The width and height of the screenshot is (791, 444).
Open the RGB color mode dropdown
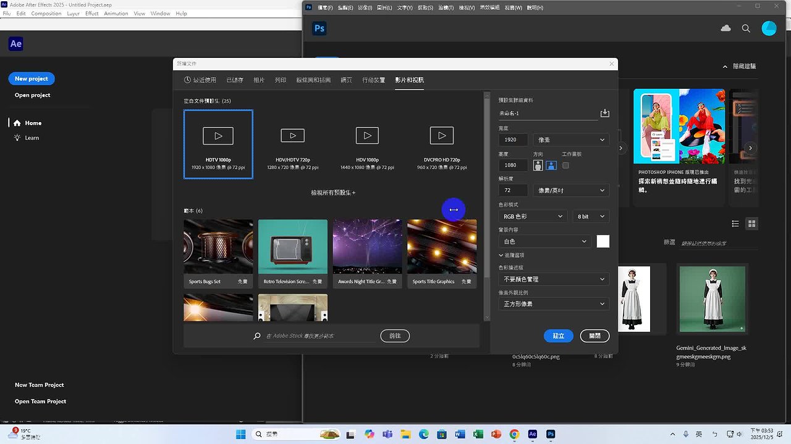click(x=532, y=216)
